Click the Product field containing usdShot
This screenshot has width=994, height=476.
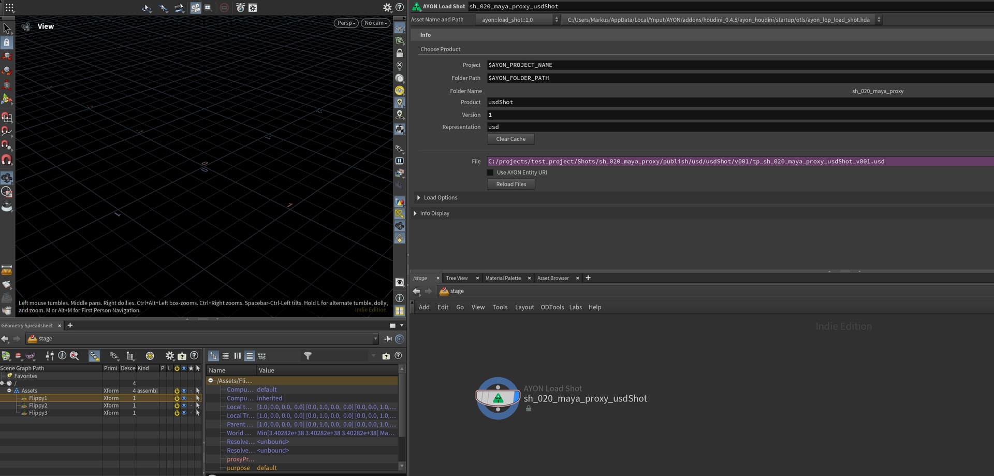tap(740, 102)
